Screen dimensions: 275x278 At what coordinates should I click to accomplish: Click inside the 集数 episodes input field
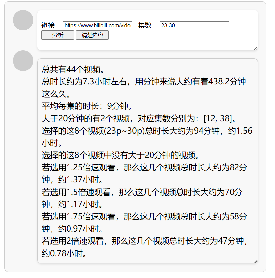pos(194,25)
